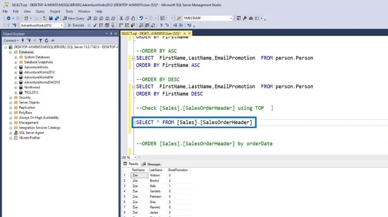Click the Copy icon in toolbar
This screenshot has width=388, height=217.
(x=127, y=18)
